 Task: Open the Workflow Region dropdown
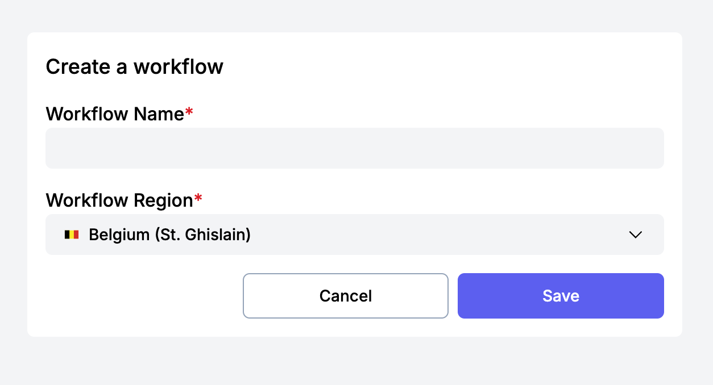tap(354, 235)
